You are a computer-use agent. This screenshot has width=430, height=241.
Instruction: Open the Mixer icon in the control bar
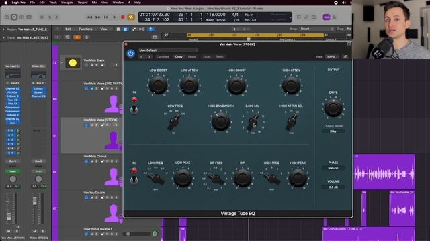click(49, 17)
